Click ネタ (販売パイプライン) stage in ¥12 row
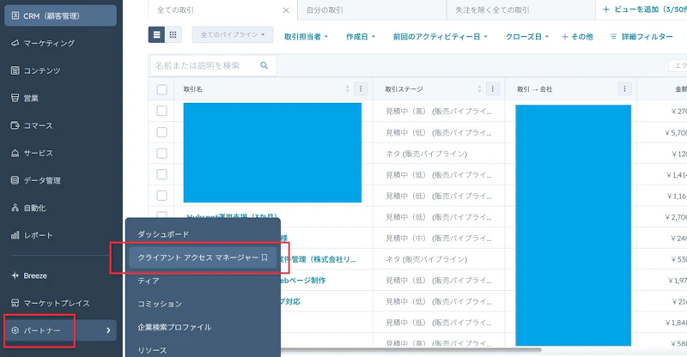The height and width of the screenshot is (357, 687). pyautogui.click(x=426, y=154)
